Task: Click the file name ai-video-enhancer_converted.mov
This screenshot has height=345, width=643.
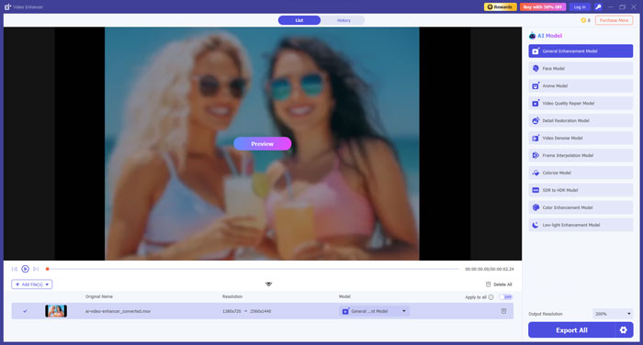Action: click(x=118, y=311)
